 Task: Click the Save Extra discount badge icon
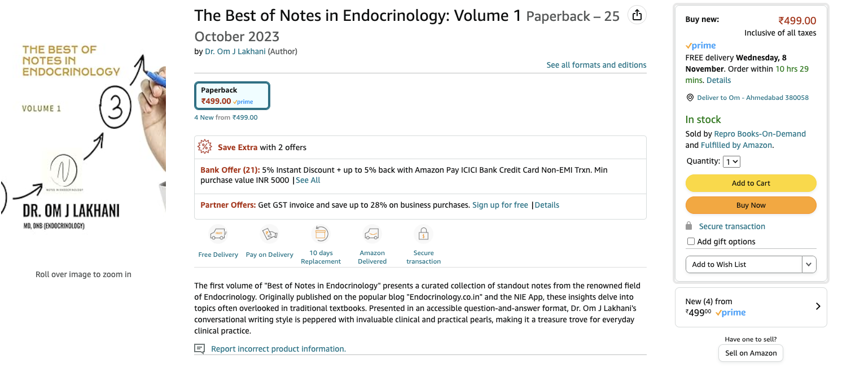(205, 147)
